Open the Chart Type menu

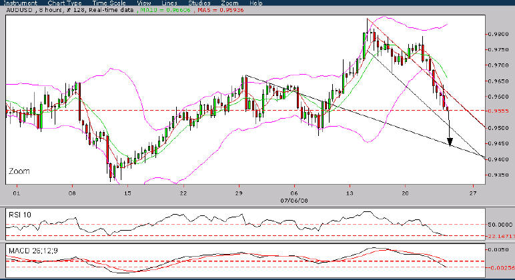point(64,3)
